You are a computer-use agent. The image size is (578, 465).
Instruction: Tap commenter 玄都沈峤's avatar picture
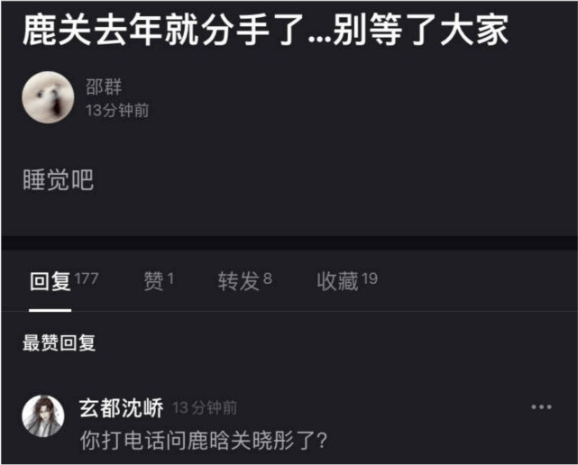pyautogui.click(x=43, y=416)
